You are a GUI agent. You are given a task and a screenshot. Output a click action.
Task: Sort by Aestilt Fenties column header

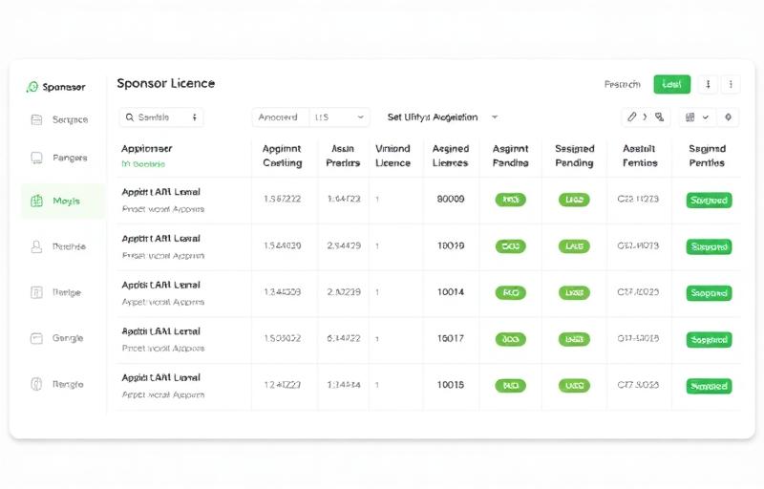coord(640,156)
